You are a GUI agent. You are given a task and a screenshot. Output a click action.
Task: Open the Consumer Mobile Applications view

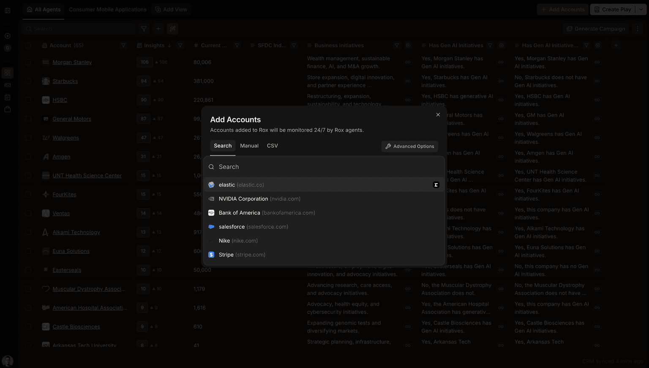107,9
